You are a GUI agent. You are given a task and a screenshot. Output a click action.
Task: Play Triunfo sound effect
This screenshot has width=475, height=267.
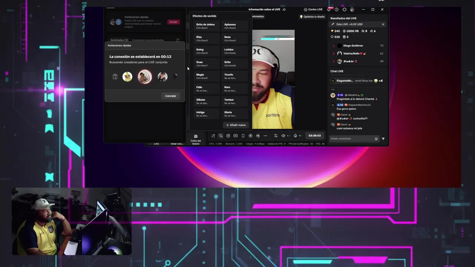[235, 76]
